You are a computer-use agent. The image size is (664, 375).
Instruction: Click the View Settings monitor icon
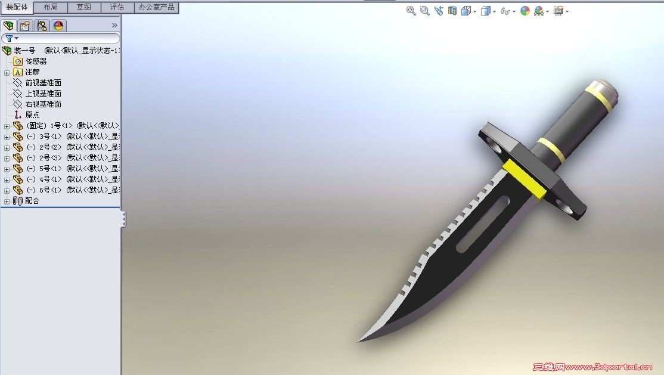[558, 11]
